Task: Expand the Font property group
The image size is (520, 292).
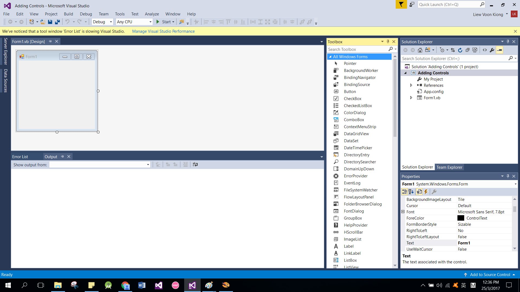Action: click(403, 212)
